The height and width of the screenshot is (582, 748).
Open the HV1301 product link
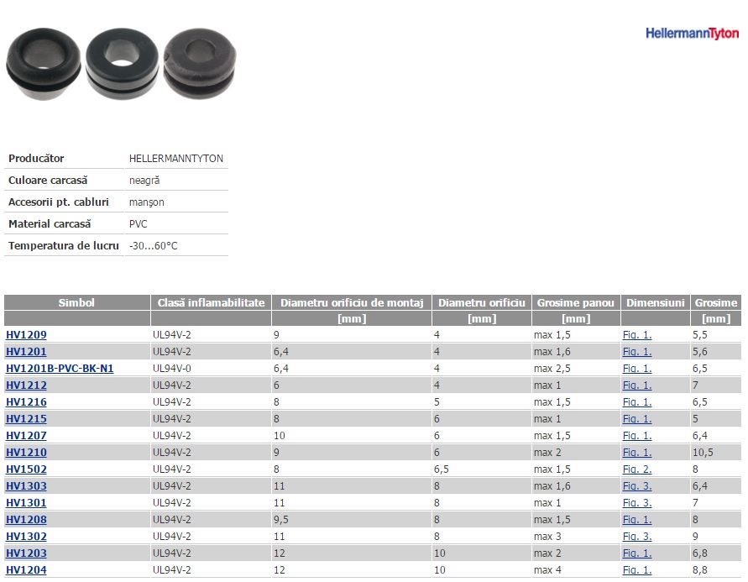click(x=26, y=503)
